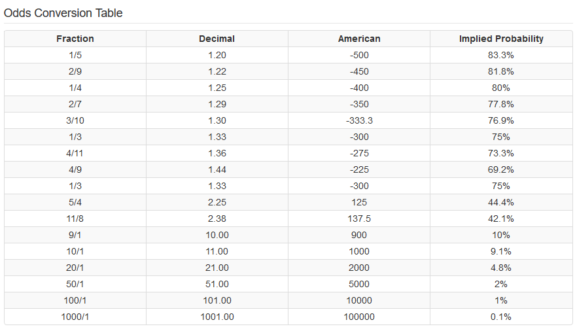Screen dimensions: 575x333
Task: Click the 1/5 fraction cell
Action: (75, 55)
